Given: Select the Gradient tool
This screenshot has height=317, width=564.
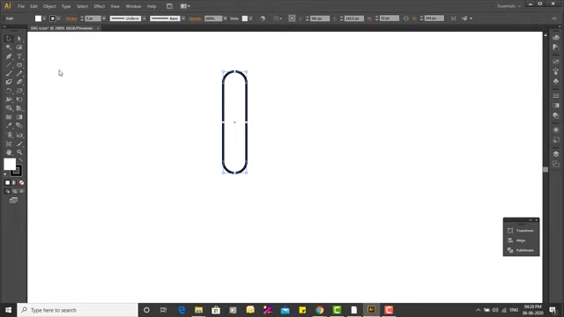Looking at the screenshot, I should [x=19, y=117].
